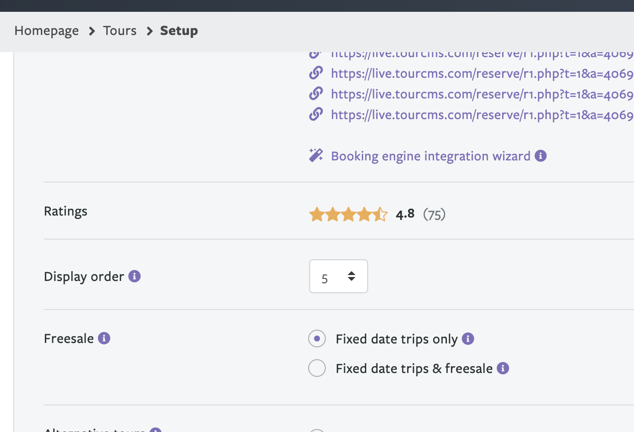Click the chevron between Homepage and Tours
Viewport: 634px width, 432px height.
[x=92, y=31]
